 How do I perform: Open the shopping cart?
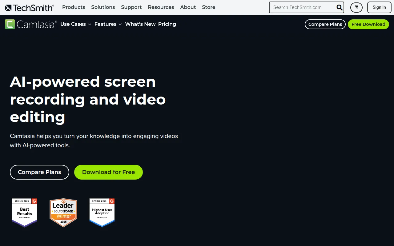pyautogui.click(x=356, y=7)
